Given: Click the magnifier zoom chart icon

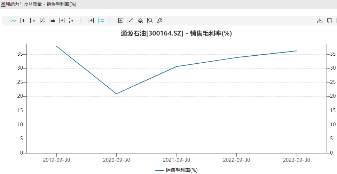Looking at the screenshot, I should 150,21.
